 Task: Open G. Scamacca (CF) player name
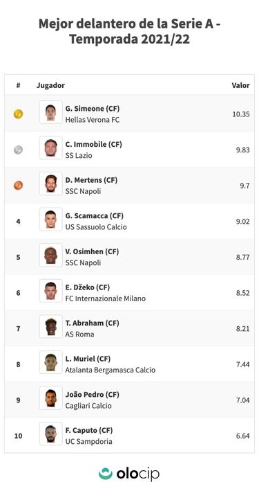pos(95,216)
